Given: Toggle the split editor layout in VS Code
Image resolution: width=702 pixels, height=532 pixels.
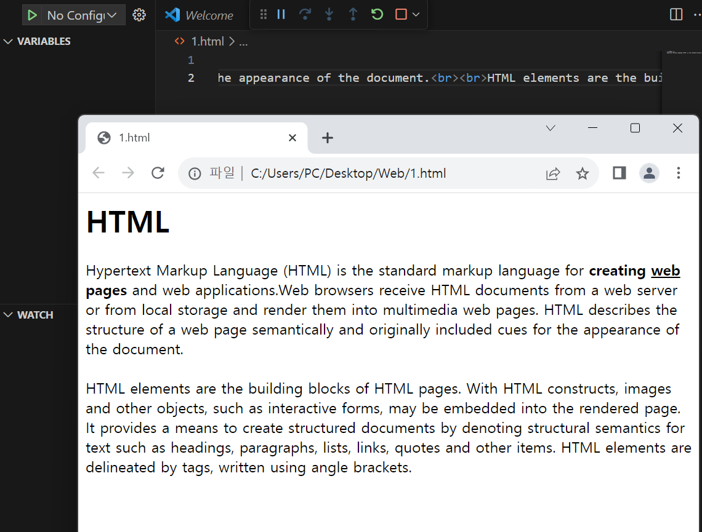Looking at the screenshot, I should (676, 14).
